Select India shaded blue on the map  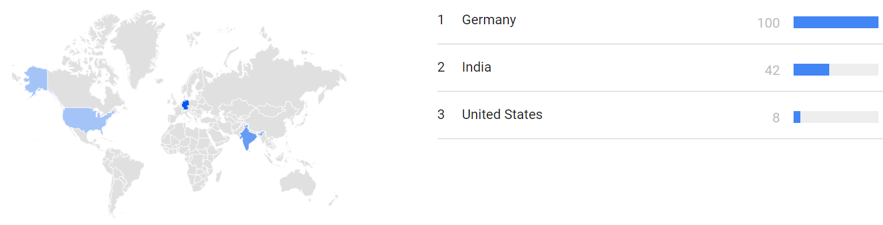(x=247, y=136)
